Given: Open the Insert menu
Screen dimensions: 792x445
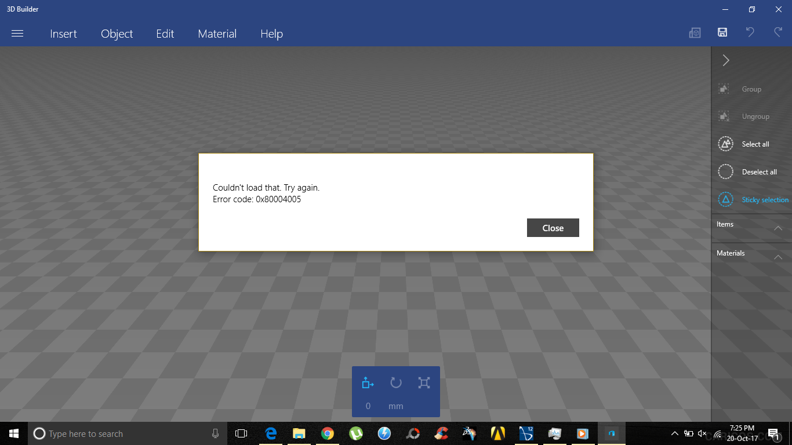Looking at the screenshot, I should 63,34.
